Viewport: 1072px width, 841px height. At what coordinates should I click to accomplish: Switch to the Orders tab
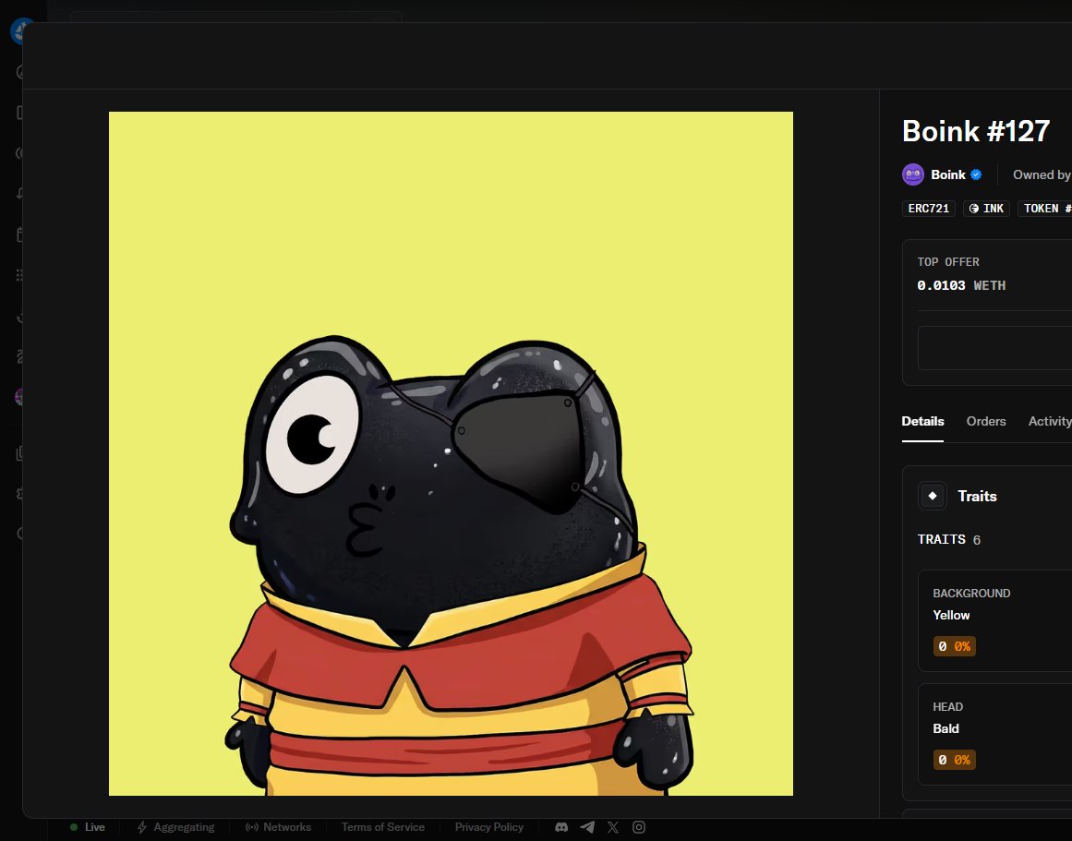click(986, 421)
